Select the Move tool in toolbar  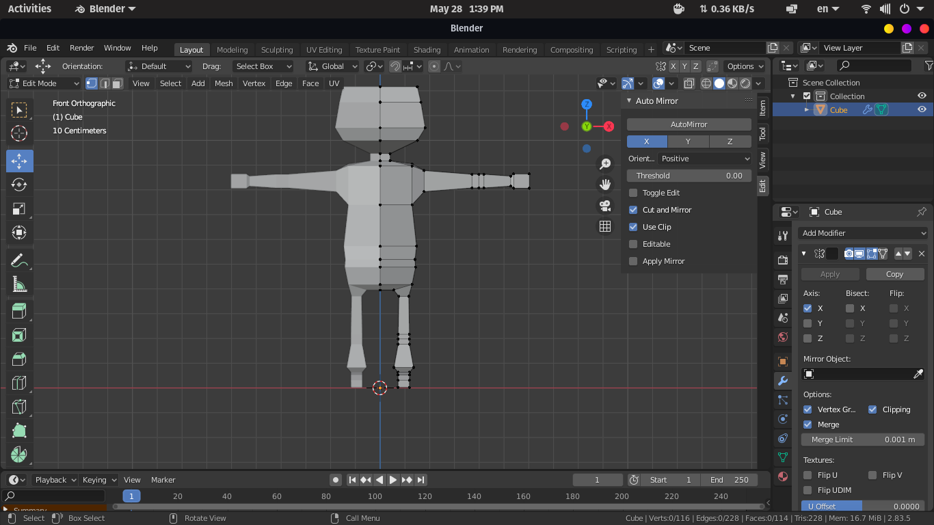click(19, 161)
